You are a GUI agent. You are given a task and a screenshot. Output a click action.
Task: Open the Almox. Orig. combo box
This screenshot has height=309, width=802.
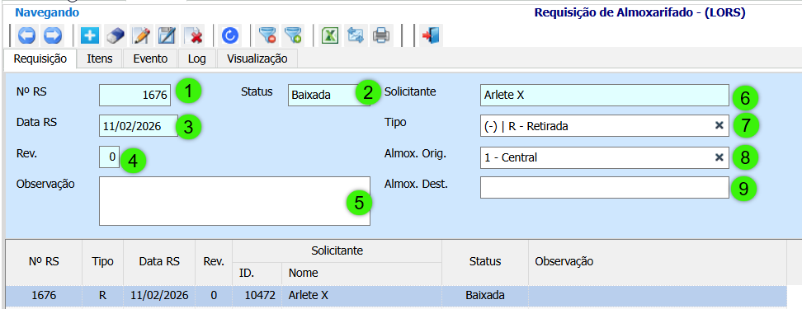[x=604, y=158]
